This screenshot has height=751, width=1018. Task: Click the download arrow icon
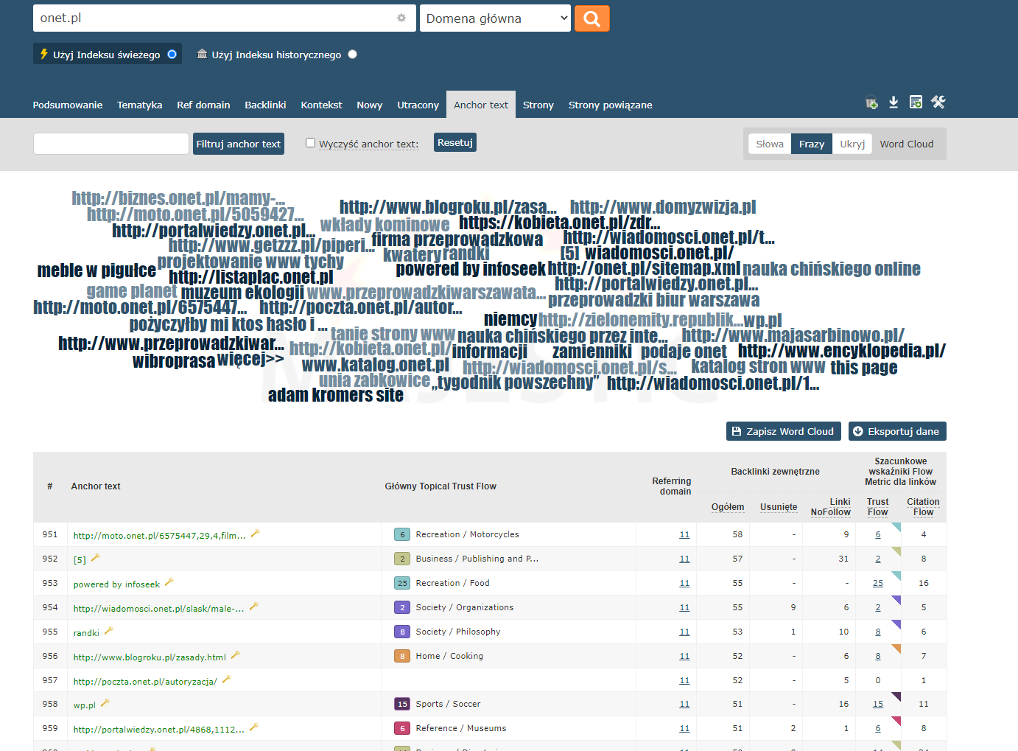[x=894, y=102]
